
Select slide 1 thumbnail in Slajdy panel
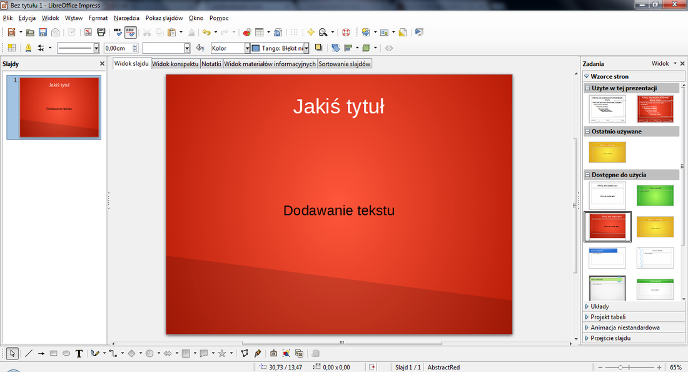click(59, 108)
